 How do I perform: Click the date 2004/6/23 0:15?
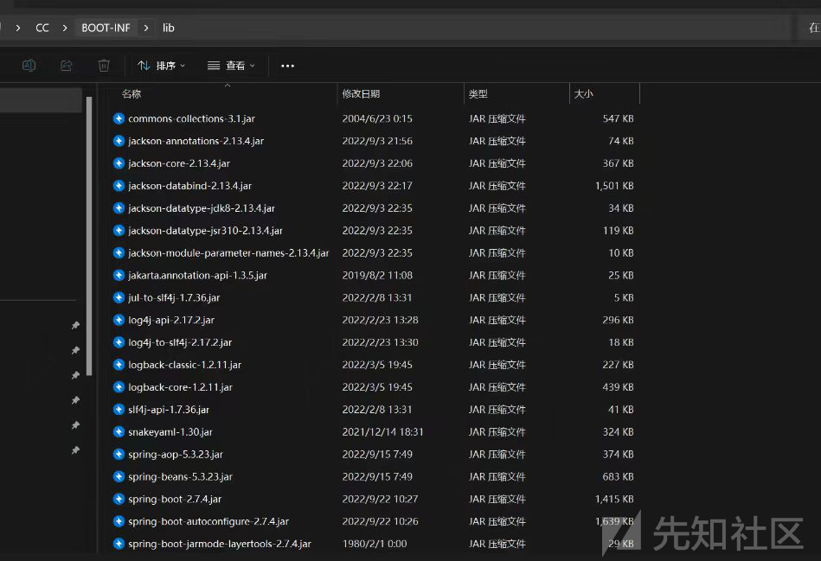click(x=377, y=118)
